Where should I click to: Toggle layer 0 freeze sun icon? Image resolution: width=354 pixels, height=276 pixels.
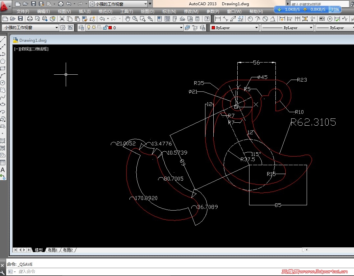click(94, 27)
